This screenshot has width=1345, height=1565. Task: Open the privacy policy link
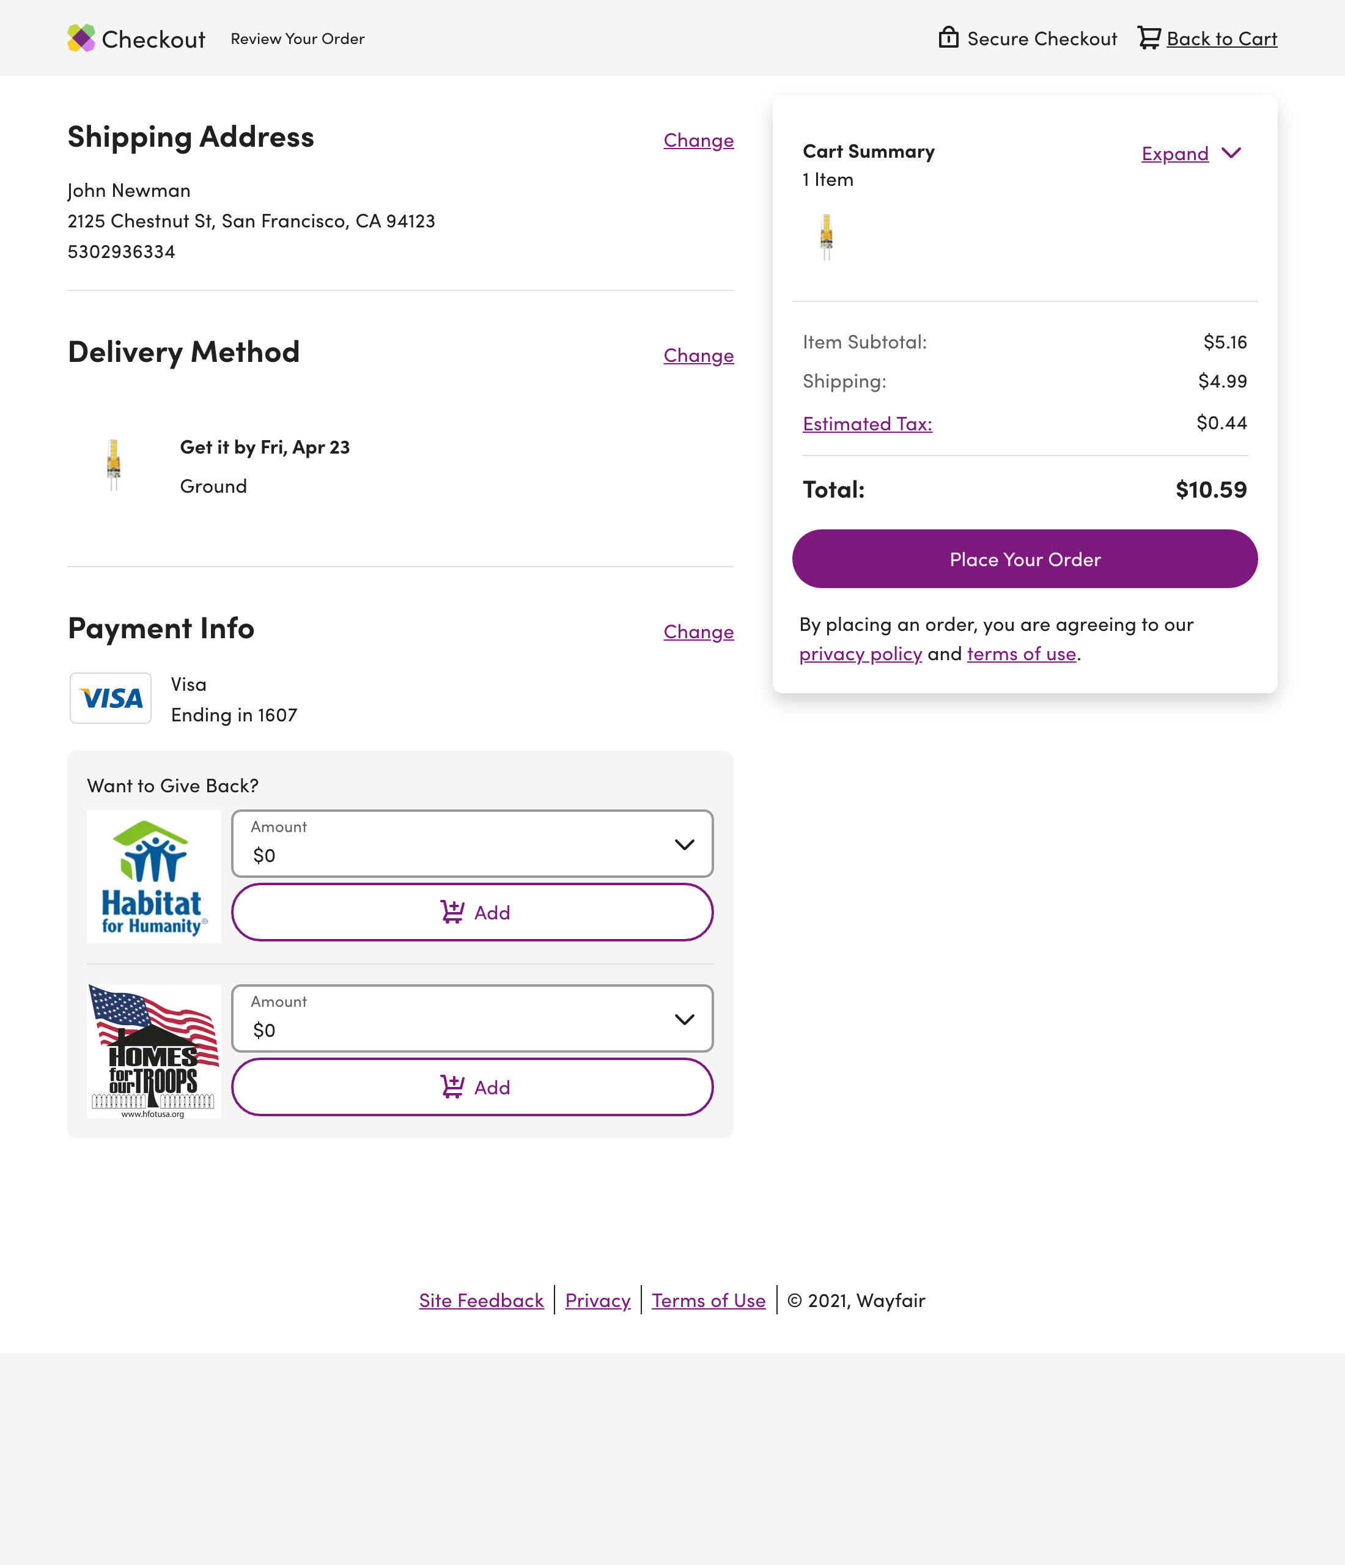click(x=860, y=654)
